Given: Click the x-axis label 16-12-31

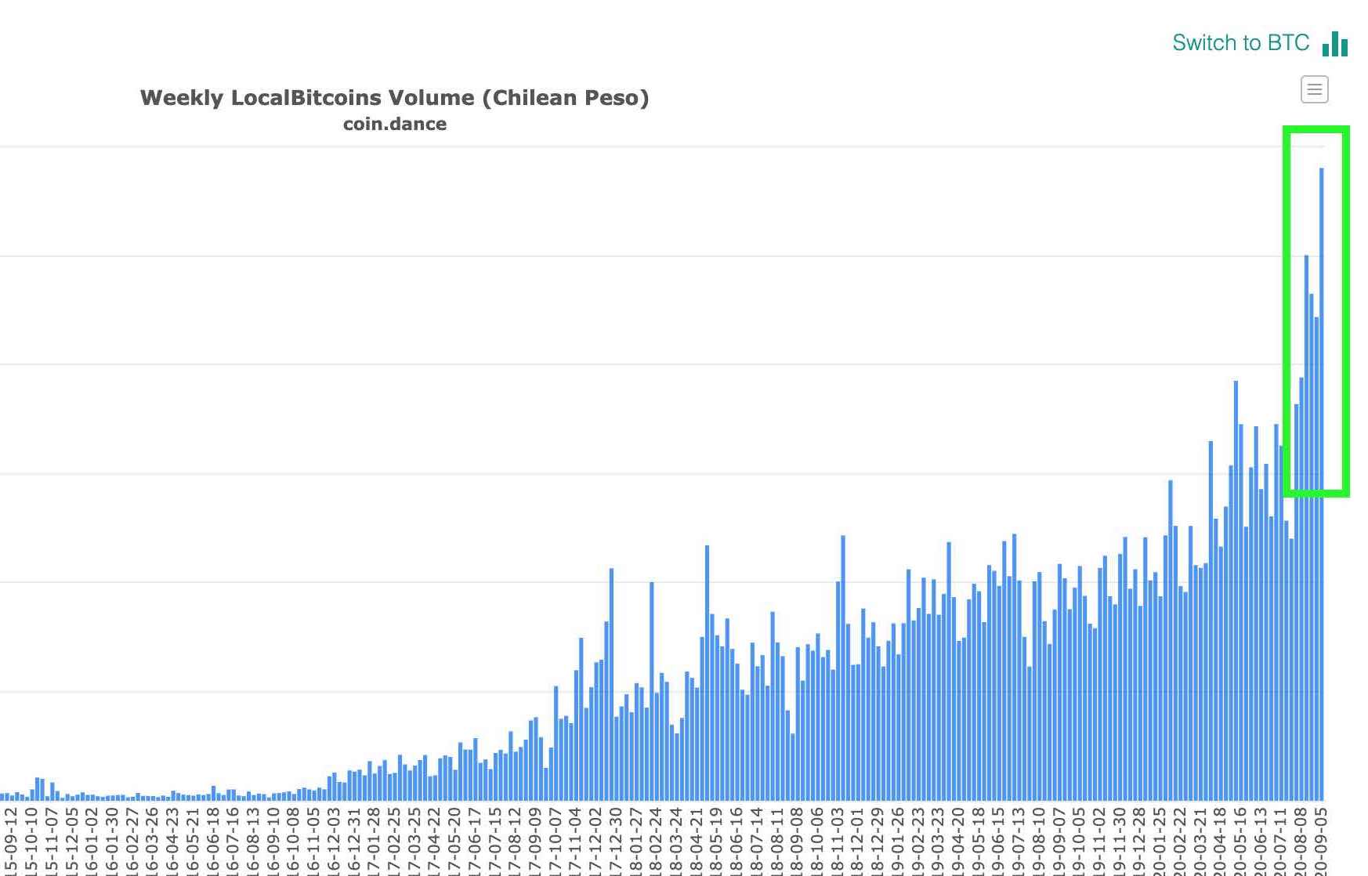Looking at the screenshot, I should (353, 842).
